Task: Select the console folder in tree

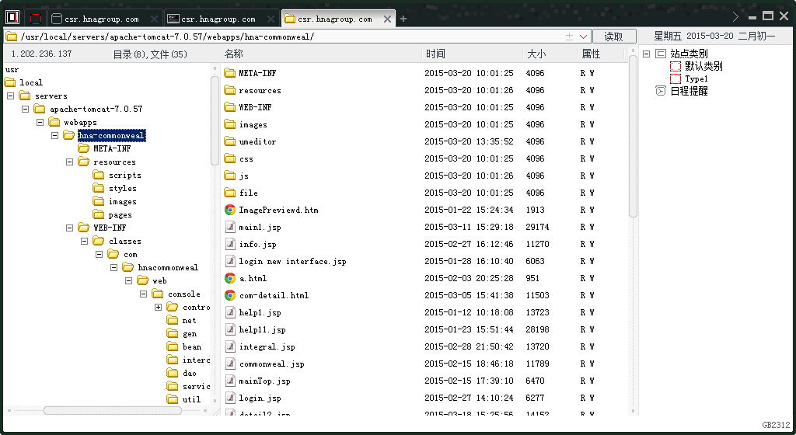Action: pos(183,294)
